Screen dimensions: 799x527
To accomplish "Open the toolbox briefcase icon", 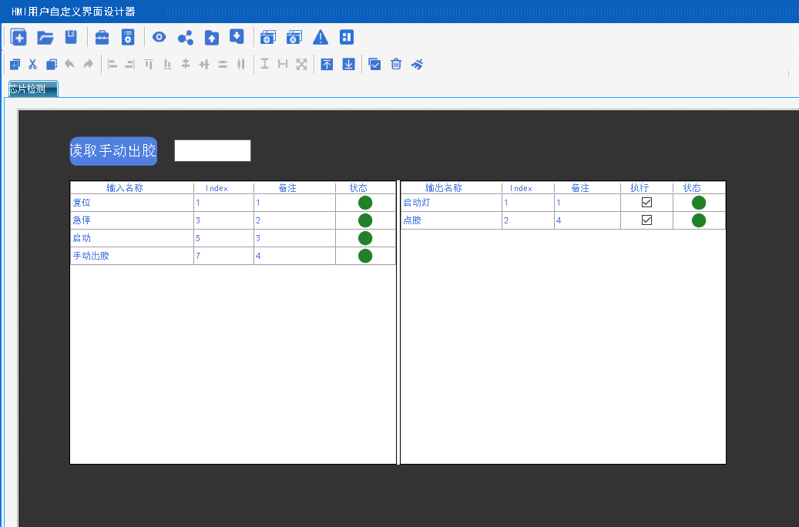I will point(102,37).
